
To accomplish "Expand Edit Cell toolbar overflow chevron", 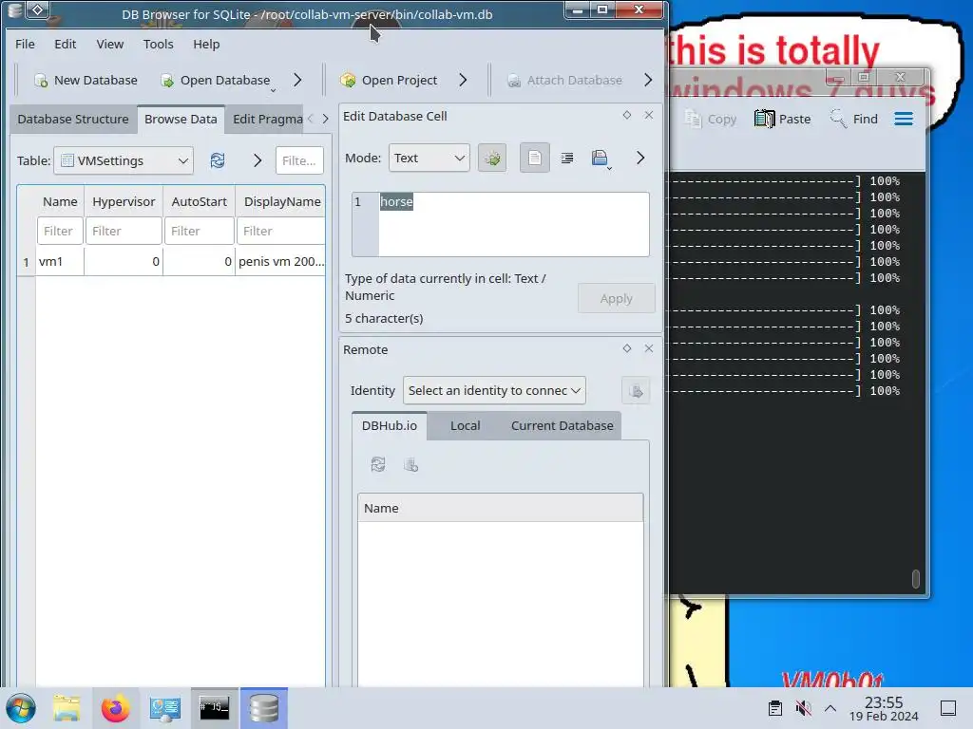I will point(640,159).
